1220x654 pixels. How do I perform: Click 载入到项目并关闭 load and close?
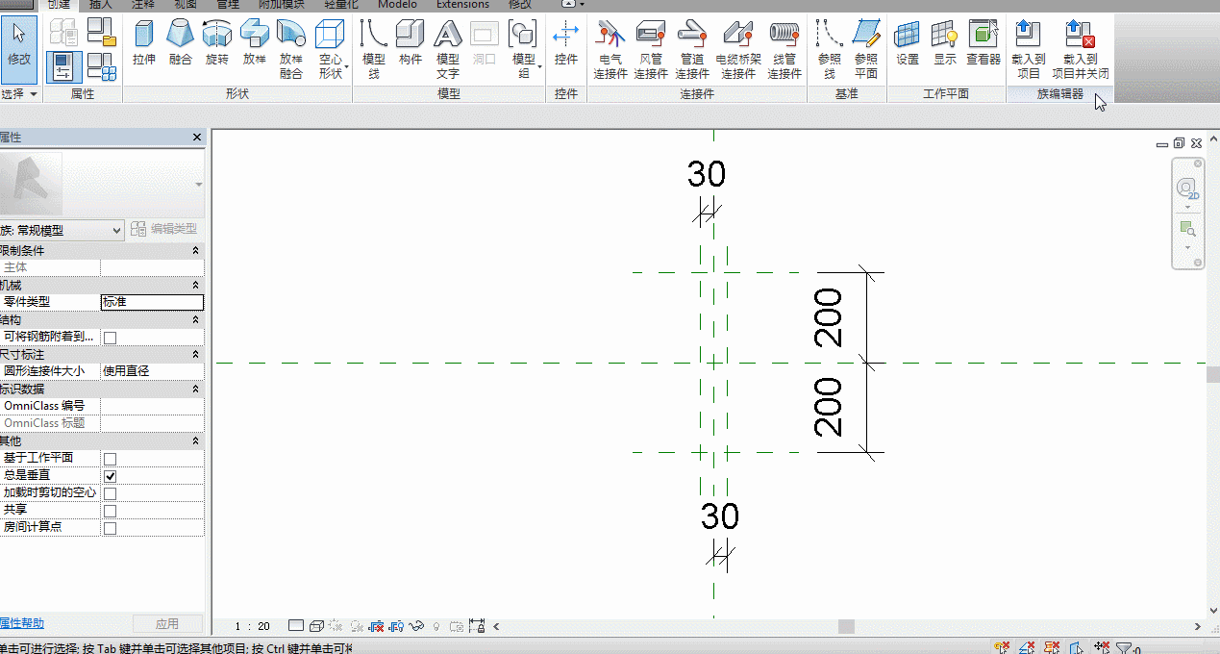coord(1081,49)
